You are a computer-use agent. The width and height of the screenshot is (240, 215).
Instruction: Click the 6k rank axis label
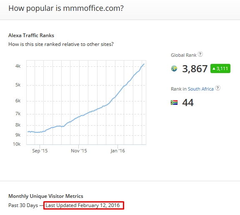[x=18, y=101]
